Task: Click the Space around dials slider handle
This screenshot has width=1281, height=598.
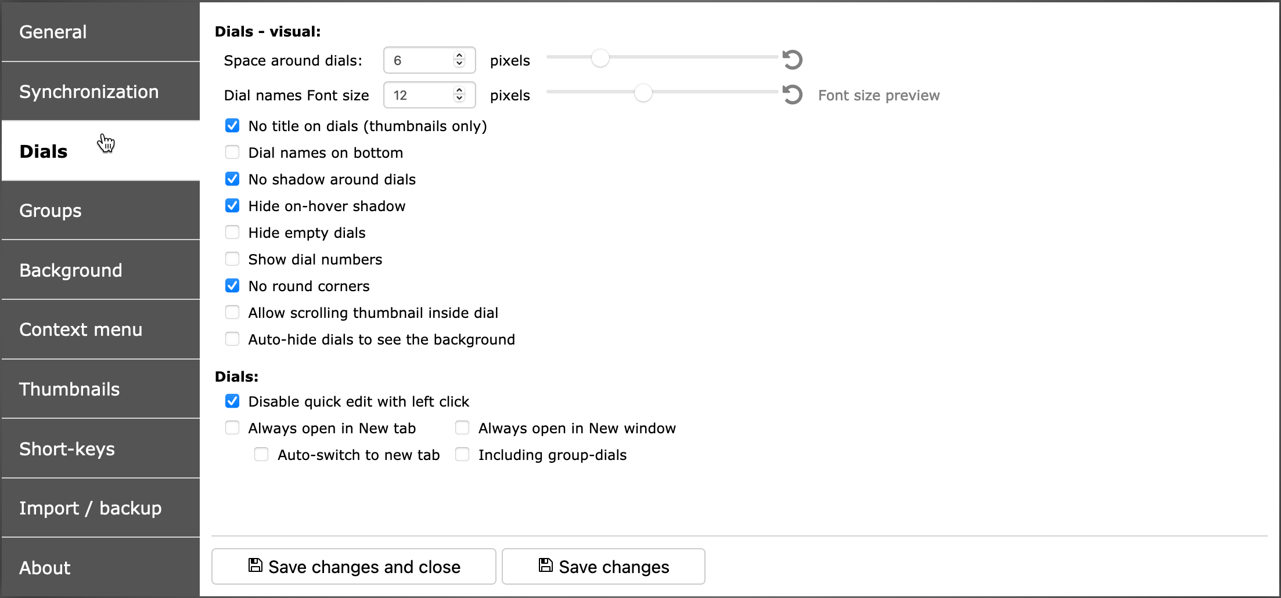Action: click(600, 58)
